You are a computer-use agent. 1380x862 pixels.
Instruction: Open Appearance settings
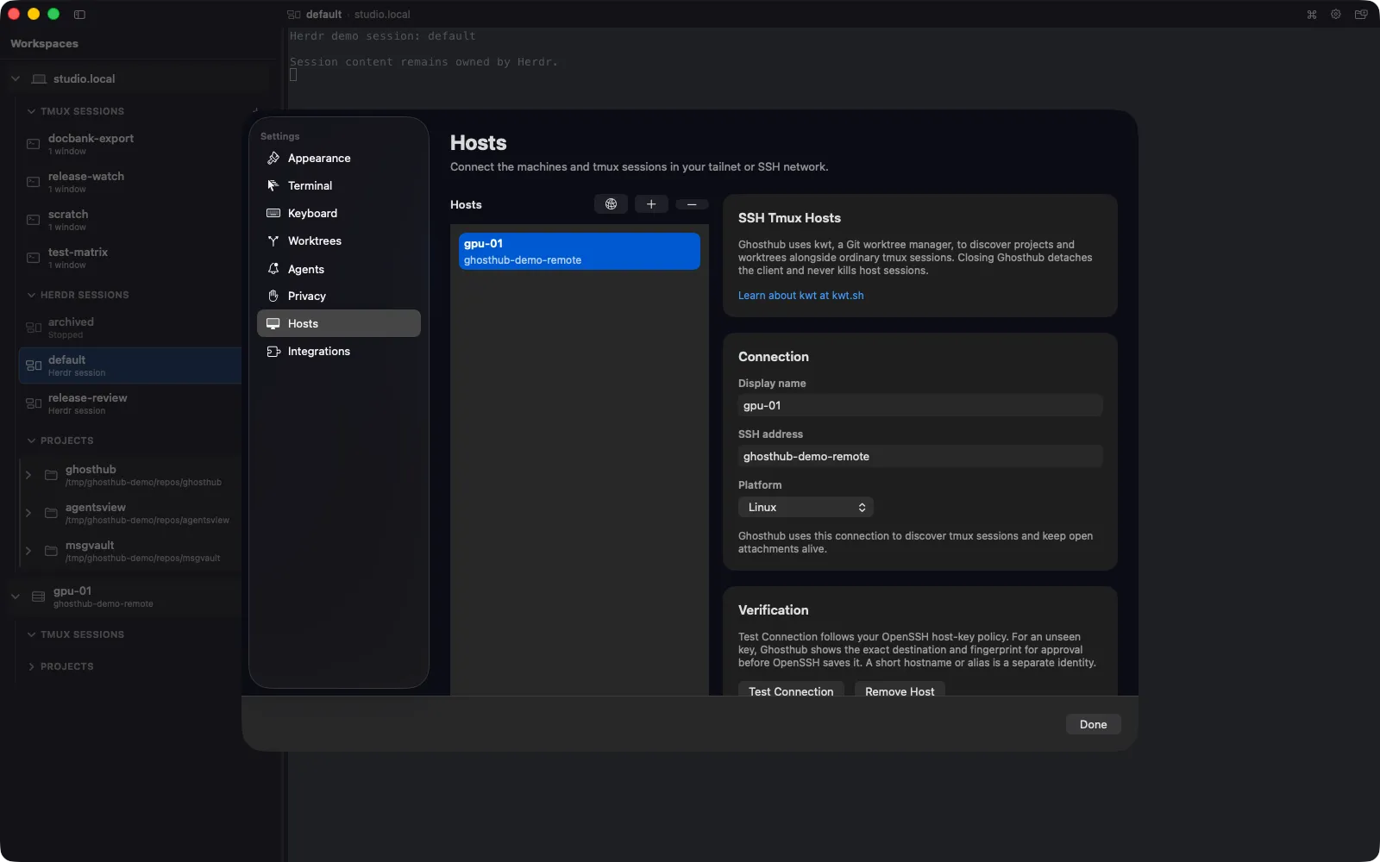[x=339, y=159]
